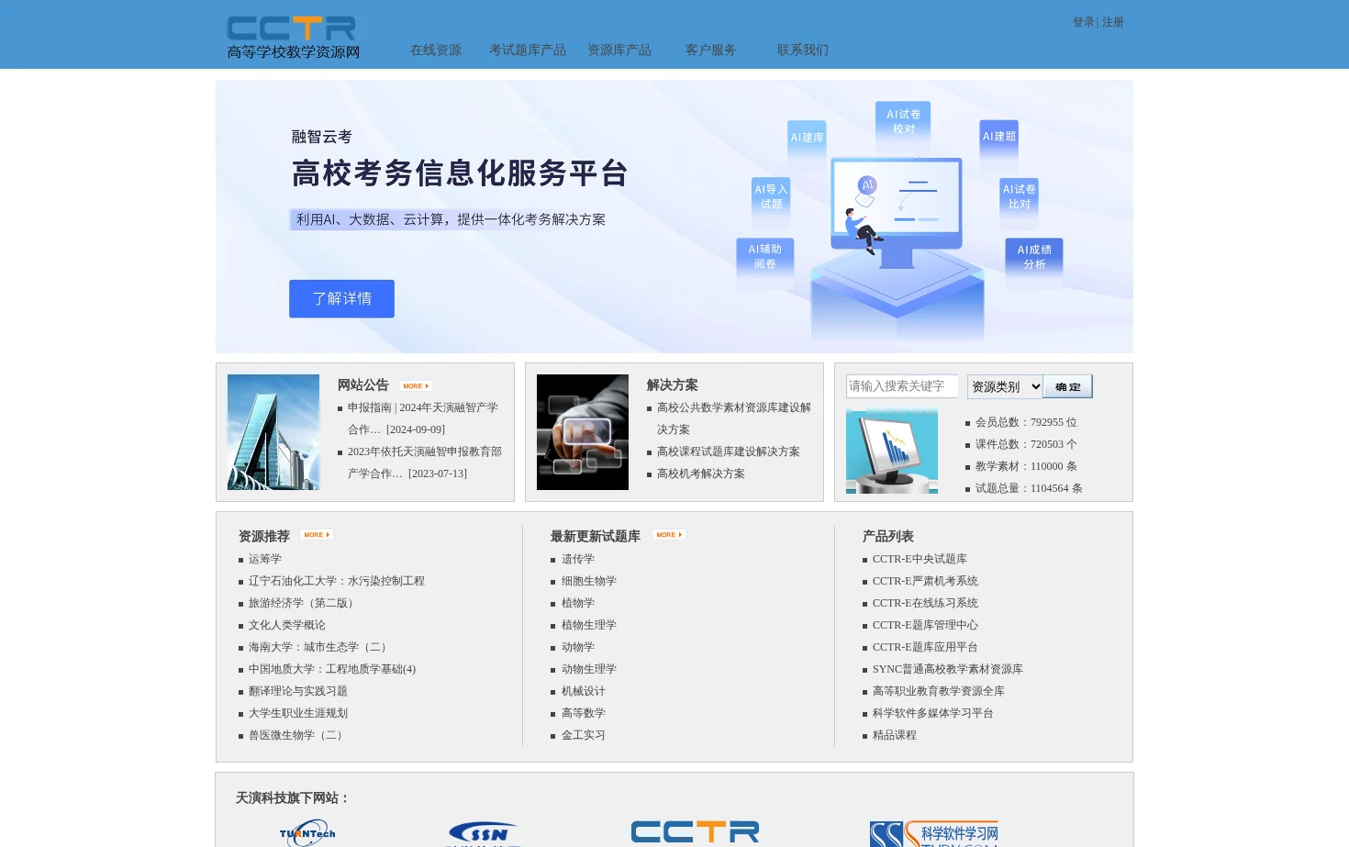This screenshot has width=1349, height=847.
Task: Open CCTR-E严肃机考系统 product
Action: tap(925, 581)
